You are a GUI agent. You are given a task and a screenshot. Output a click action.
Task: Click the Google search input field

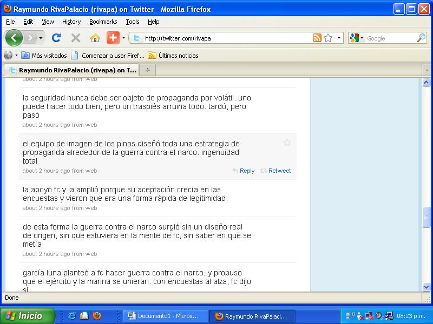390,38
